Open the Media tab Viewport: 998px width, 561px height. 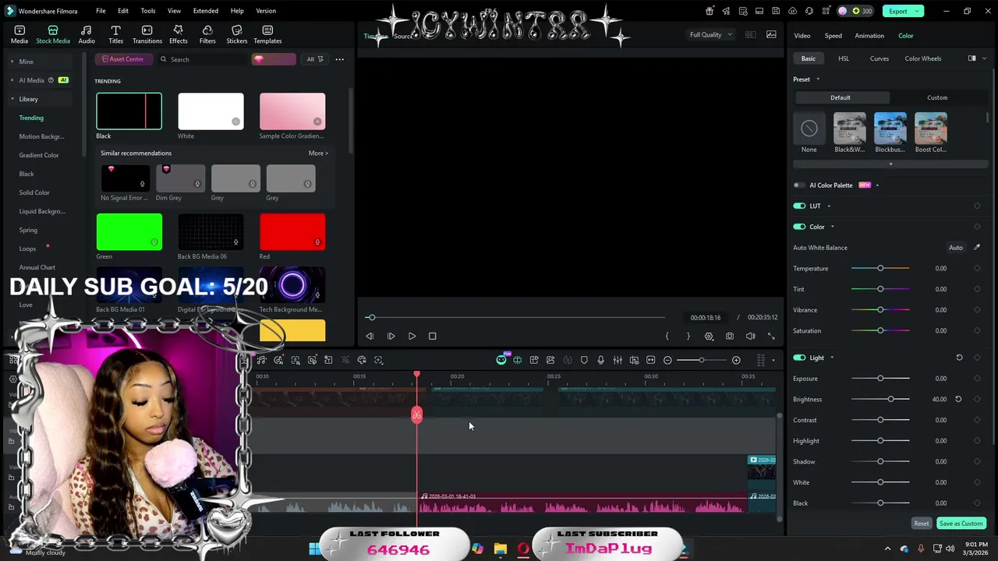pyautogui.click(x=19, y=34)
